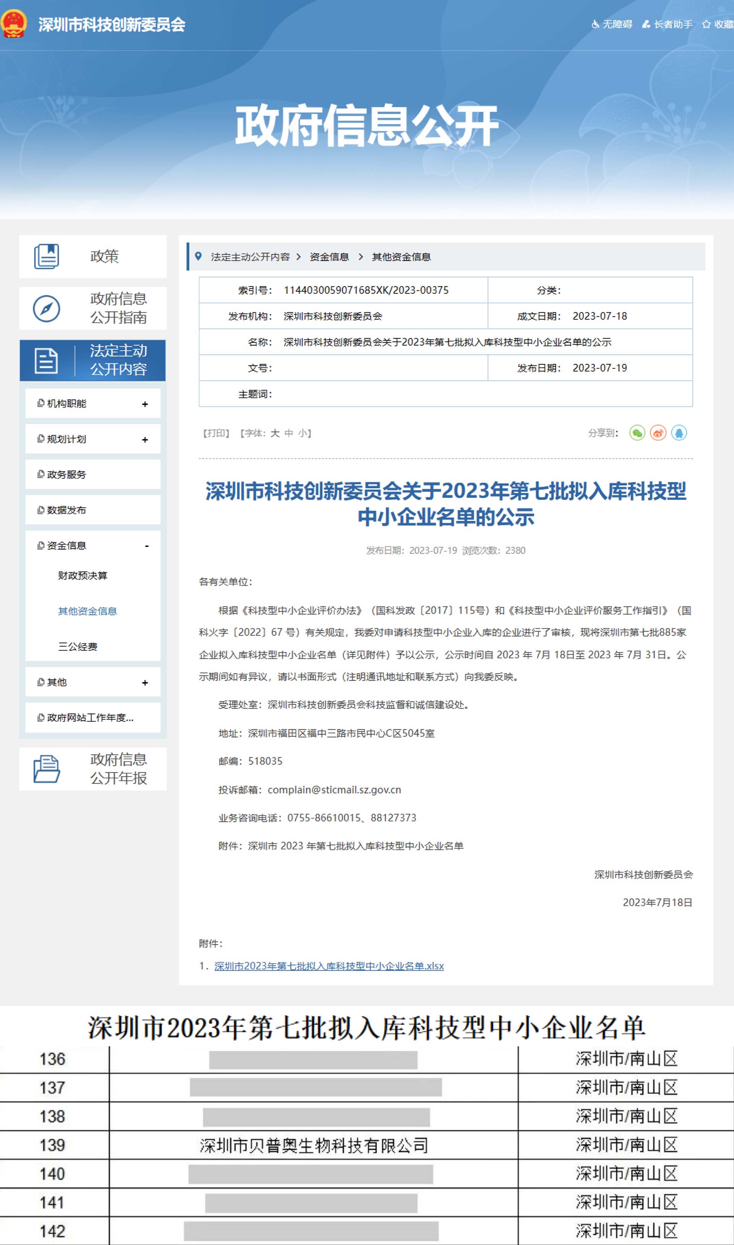Click the 深圳市科技创新委员会 site title
734x1245 pixels.
pyautogui.click(x=112, y=25)
